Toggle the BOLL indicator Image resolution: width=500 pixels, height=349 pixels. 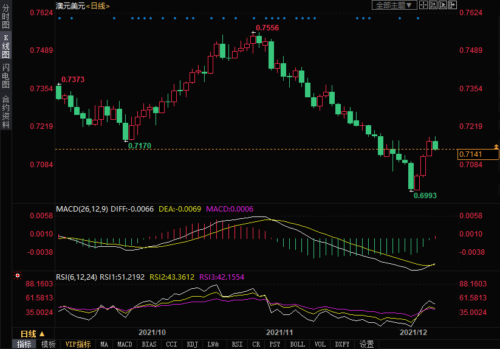(x=298, y=344)
